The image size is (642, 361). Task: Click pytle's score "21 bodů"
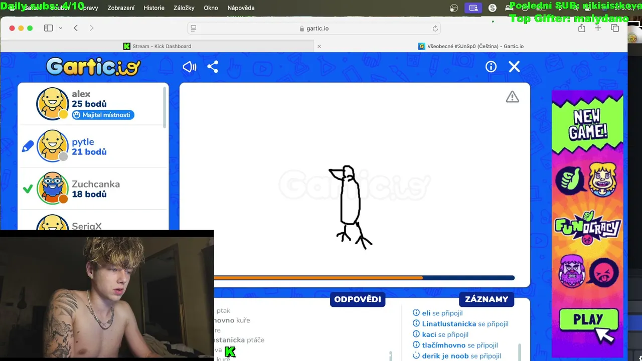click(89, 152)
